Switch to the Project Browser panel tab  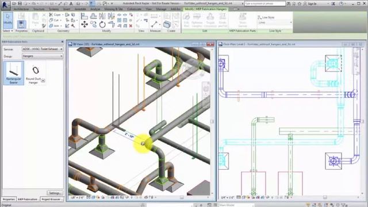(52, 199)
